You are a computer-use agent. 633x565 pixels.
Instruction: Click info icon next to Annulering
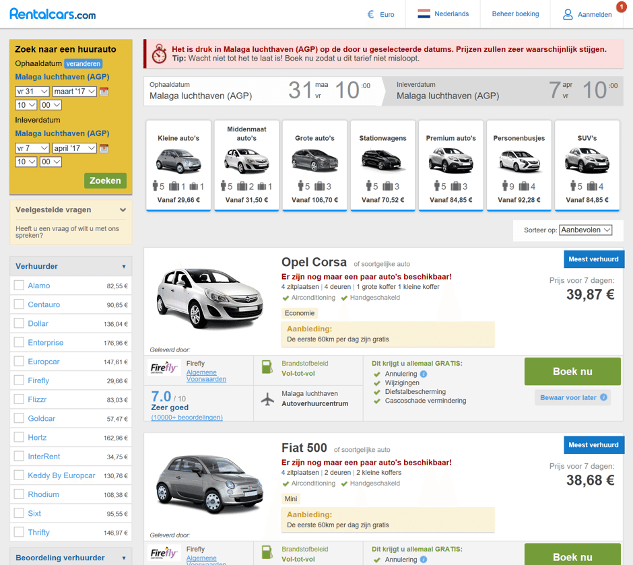pos(424,374)
